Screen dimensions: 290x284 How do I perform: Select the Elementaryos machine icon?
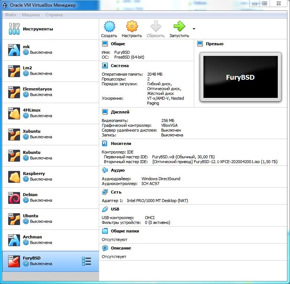[14, 92]
